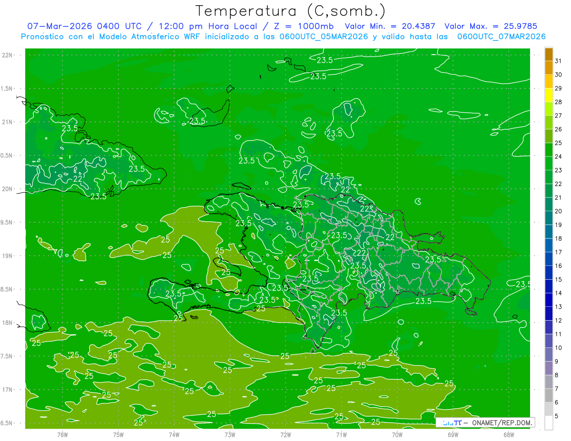571x441 pixels.
Task: Click the '69W' longitude axis label
Action: click(453, 434)
